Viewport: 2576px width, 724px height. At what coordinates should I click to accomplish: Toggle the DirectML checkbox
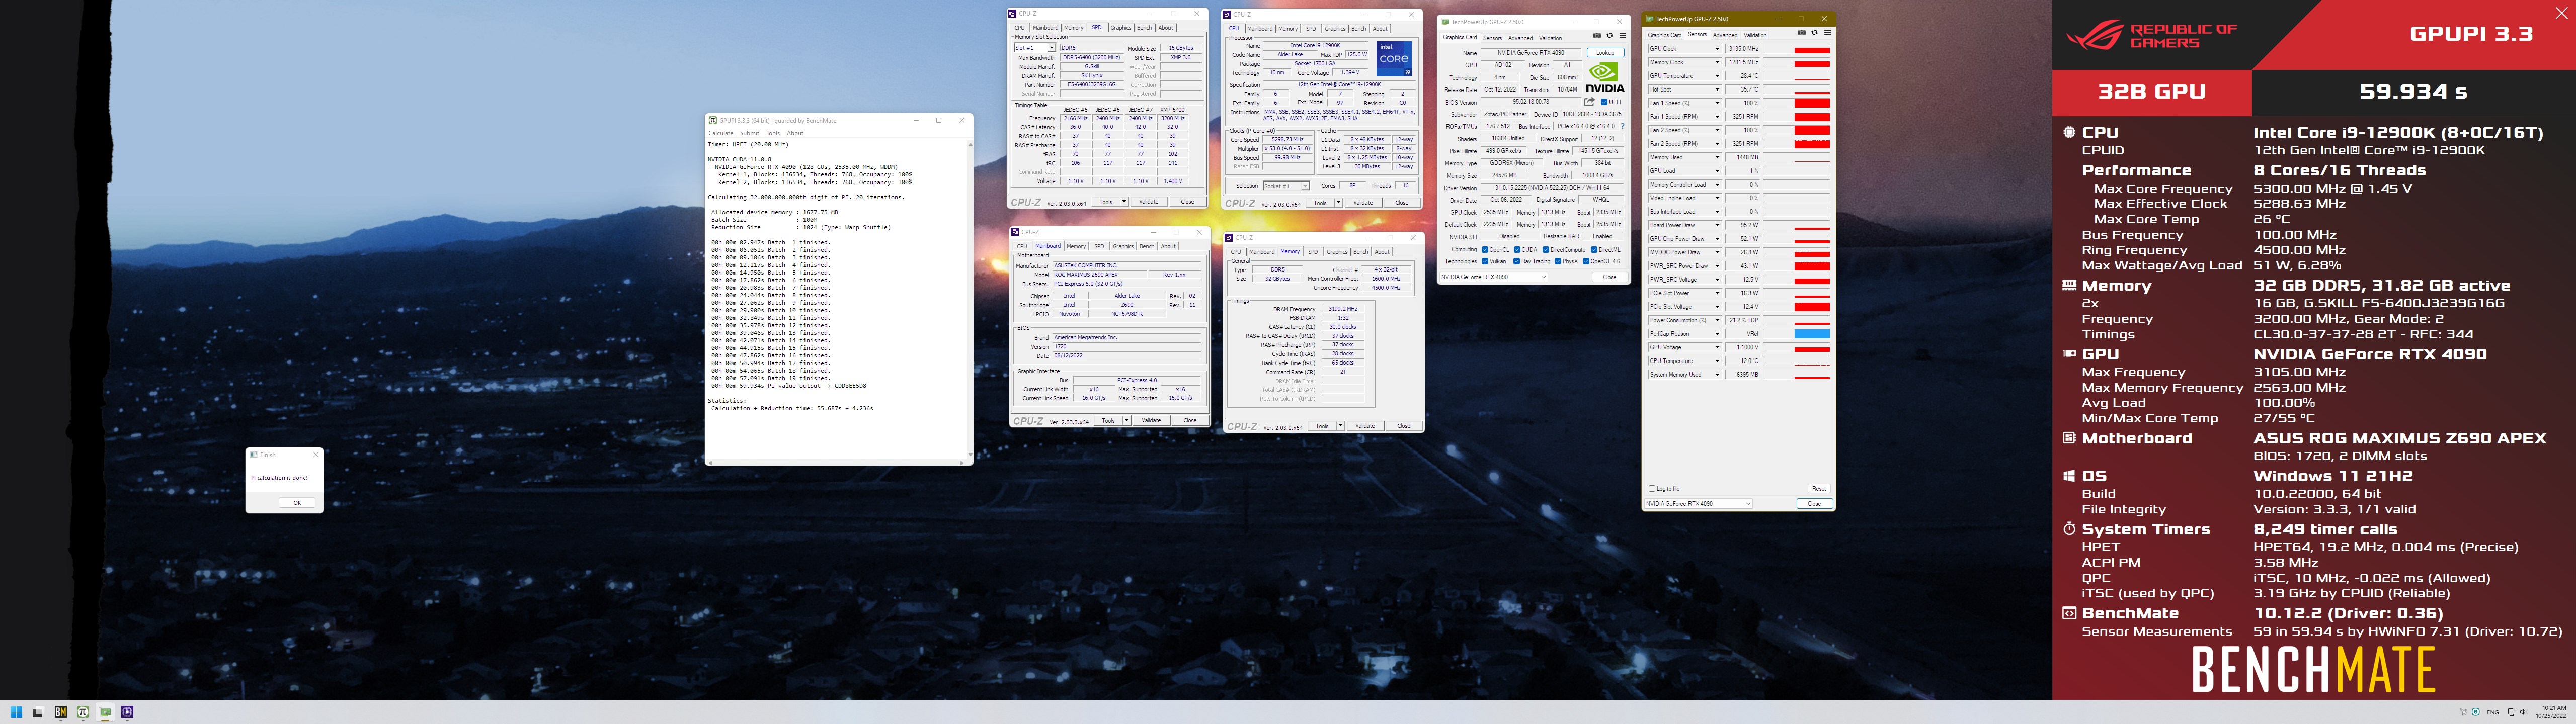pyautogui.click(x=1595, y=250)
